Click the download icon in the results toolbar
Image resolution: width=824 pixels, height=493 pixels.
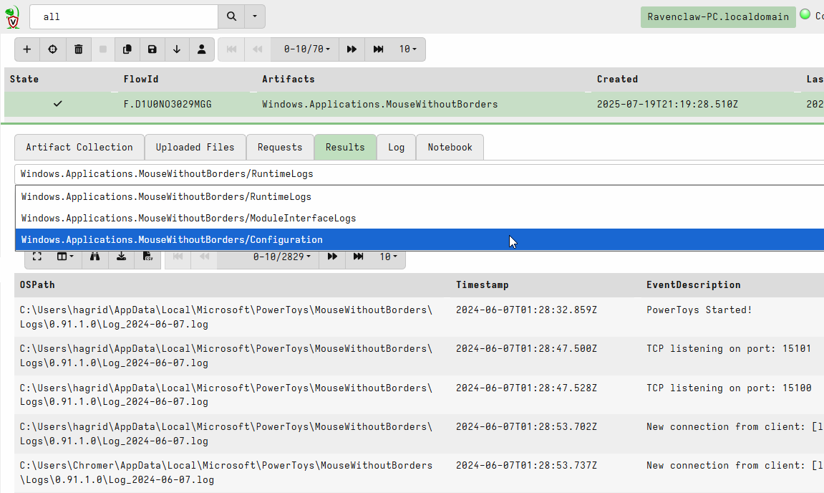click(x=122, y=257)
